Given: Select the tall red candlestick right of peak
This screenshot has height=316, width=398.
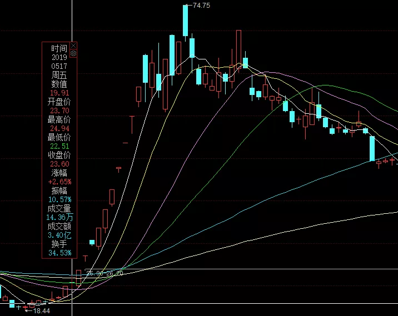Looking at the screenshot, I should pos(239,50).
